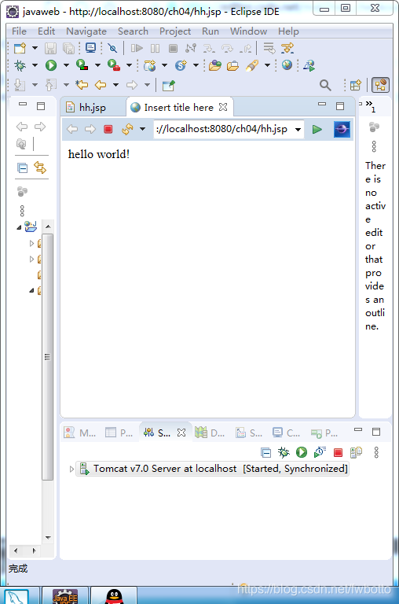Click the Step Into icon
The width and height of the screenshot is (399, 604).
point(209,48)
